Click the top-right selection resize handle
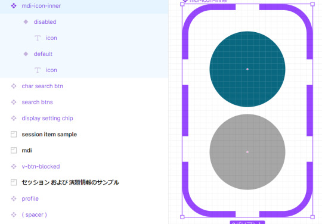This screenshot has height=224, width=322. (x=312, y=4)
